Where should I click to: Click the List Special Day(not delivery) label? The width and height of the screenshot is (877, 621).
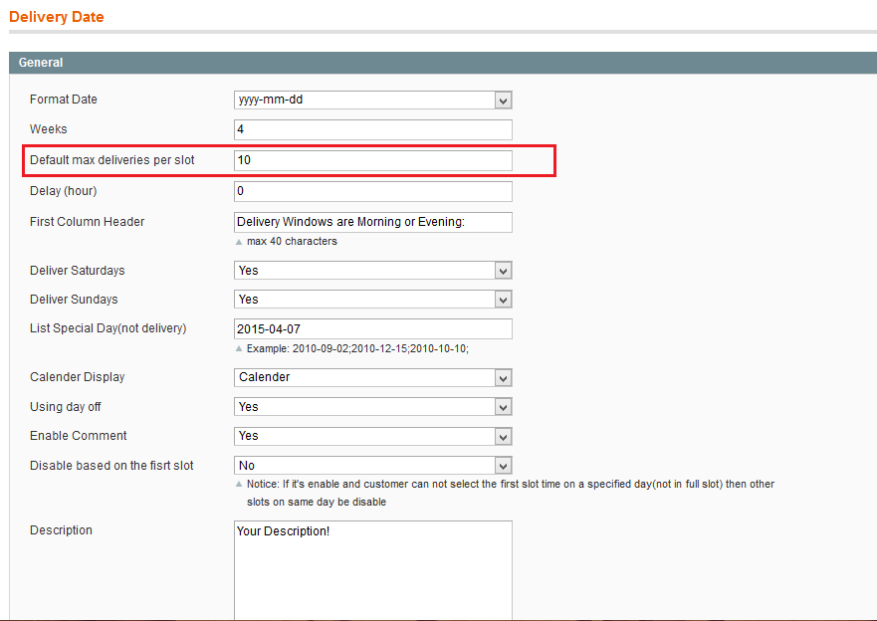108,328
